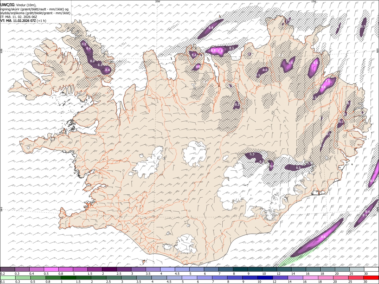Select the darkest purple swatch labeled 2
The image size is (379, 284).
coord(109,269)
